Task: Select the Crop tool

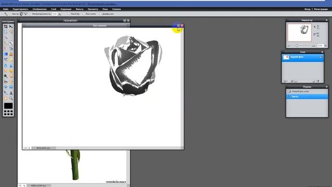Action: [6, 26]
